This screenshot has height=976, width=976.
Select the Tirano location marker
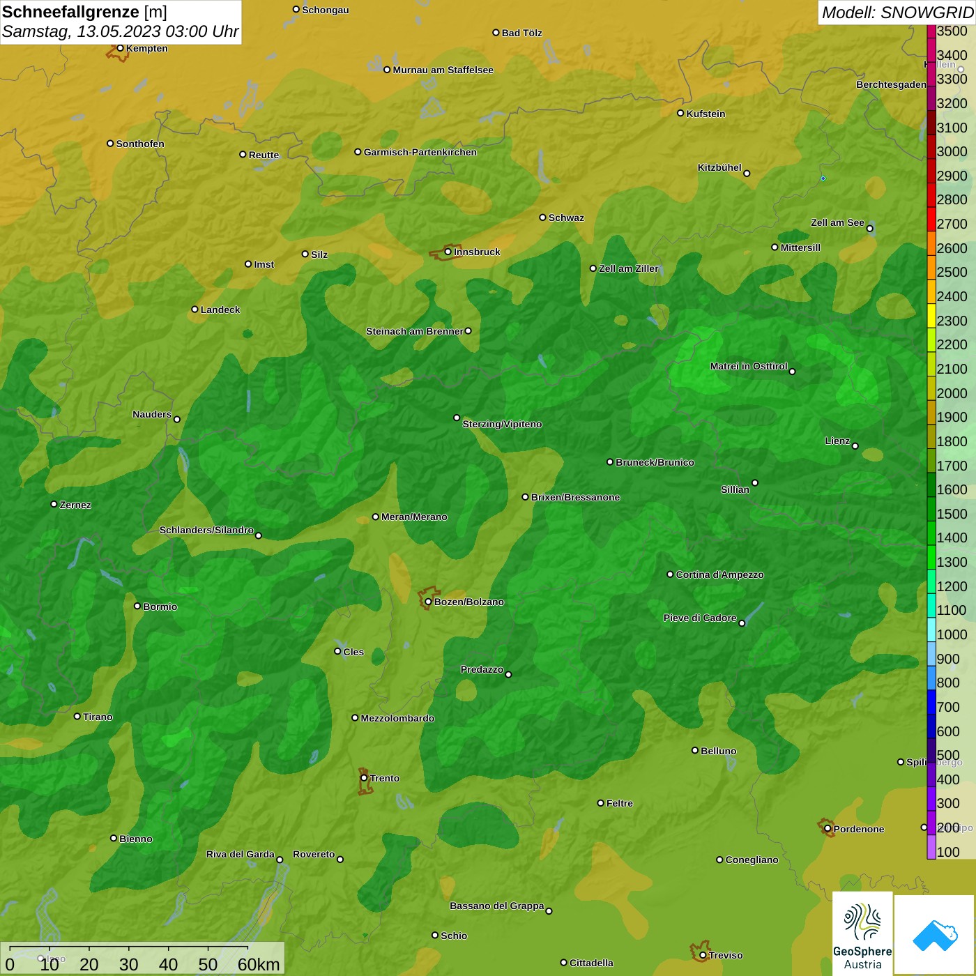[77, 716]
